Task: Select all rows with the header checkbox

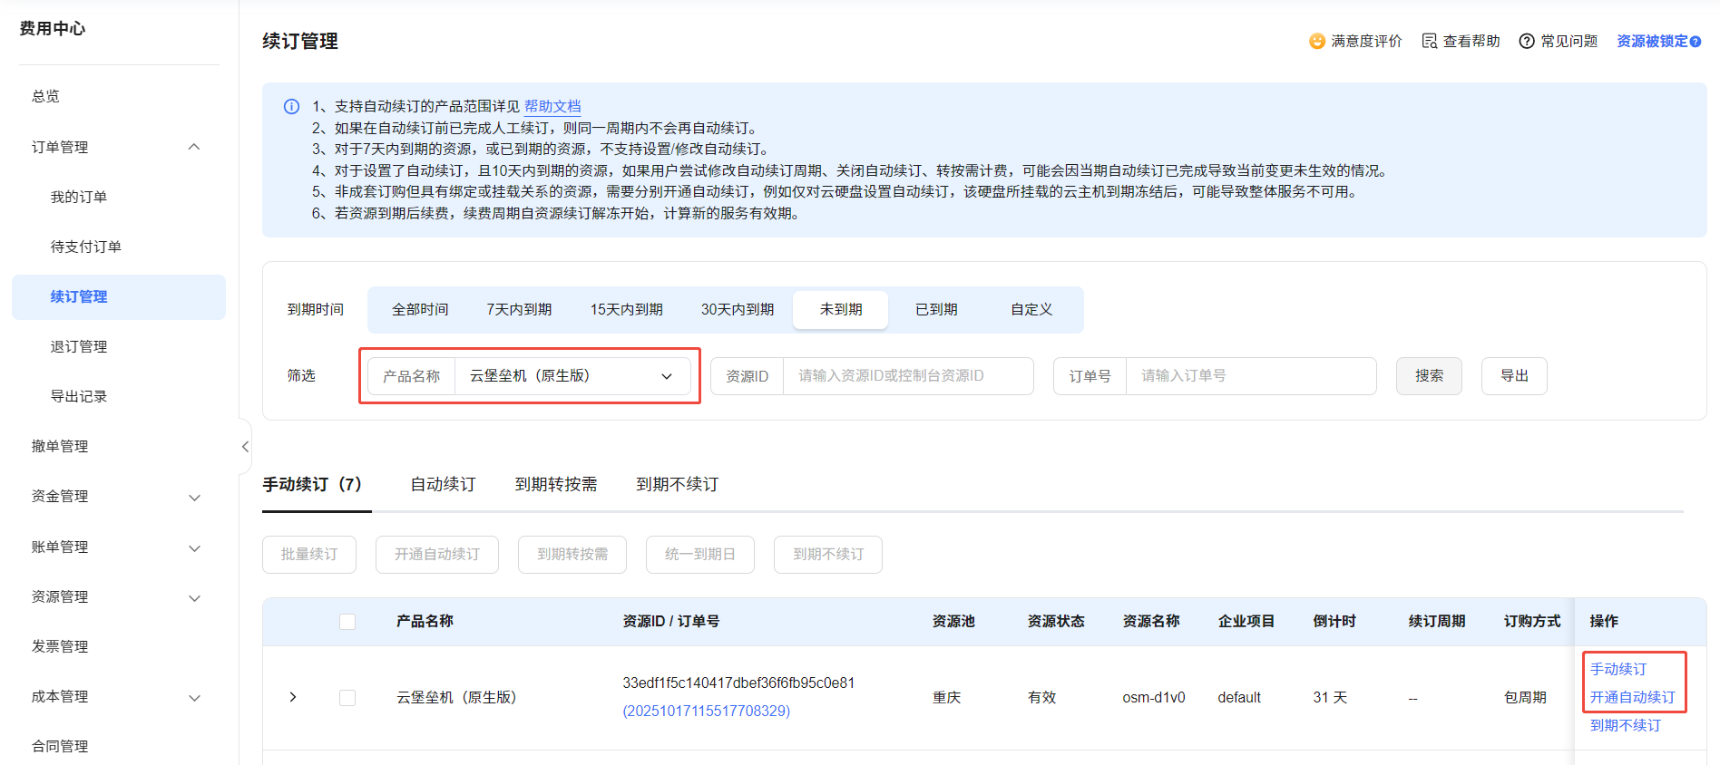Action: click(x=347, y=622)
